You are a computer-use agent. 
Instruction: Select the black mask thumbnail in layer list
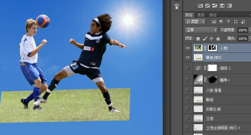coord(212,80)
